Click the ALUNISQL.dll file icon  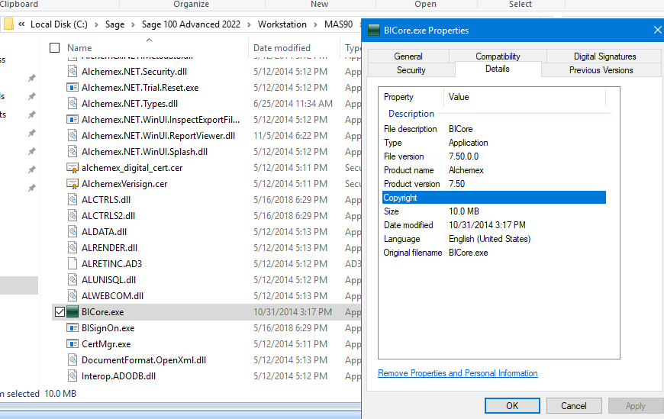(x=73, y=279)
